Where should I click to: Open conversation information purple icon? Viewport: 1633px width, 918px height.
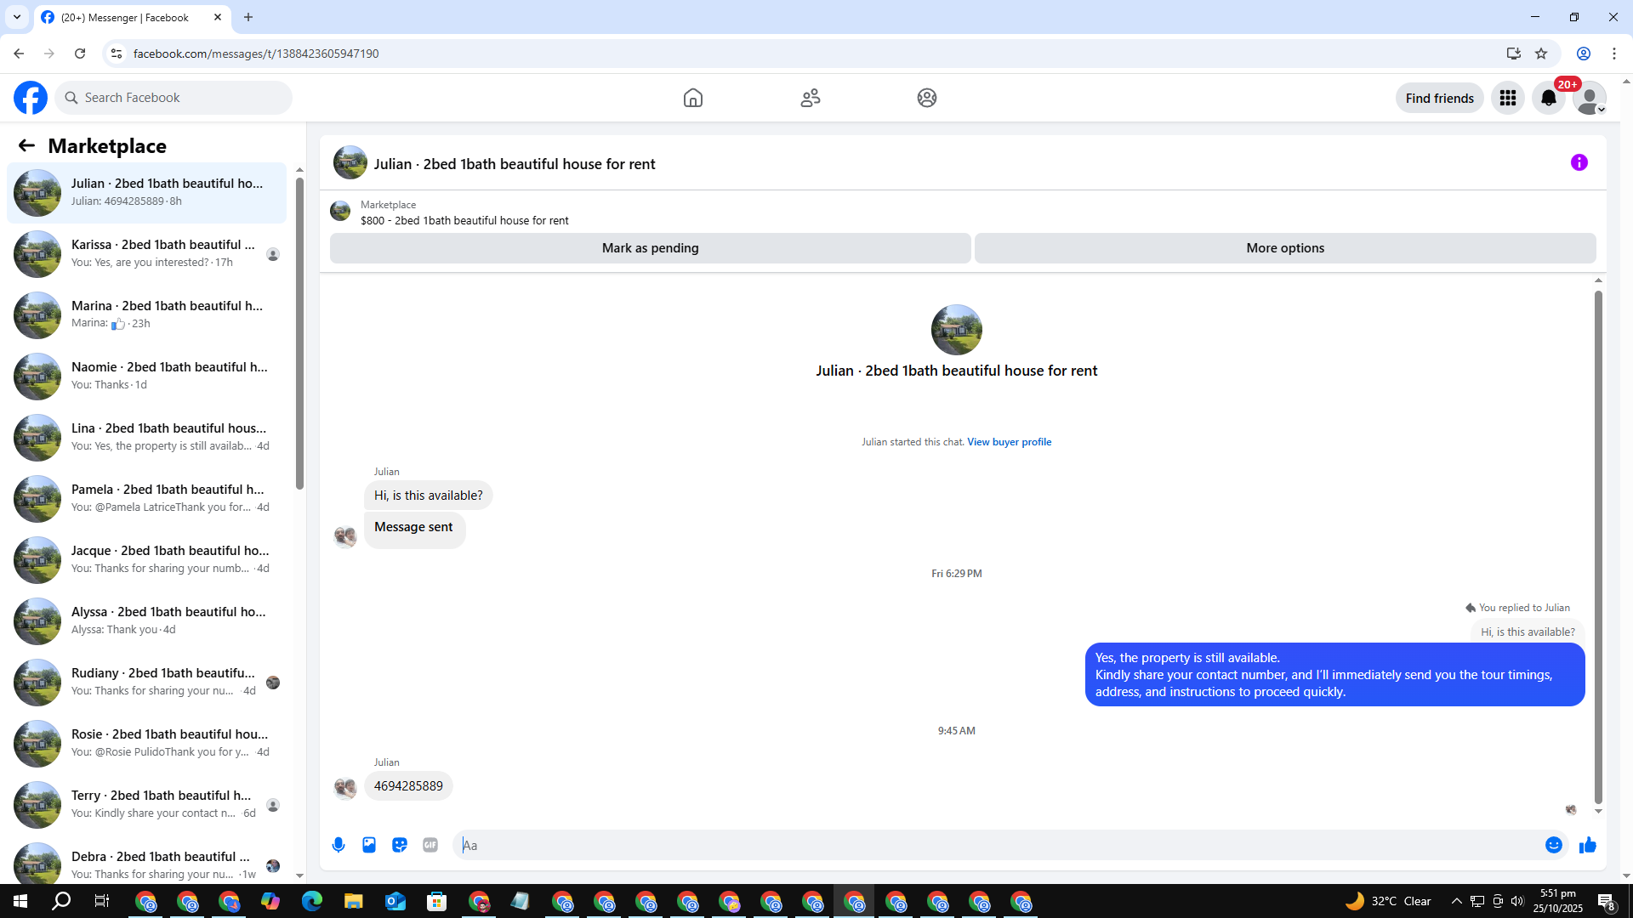pyautogui.click(x=1579, y=162)
